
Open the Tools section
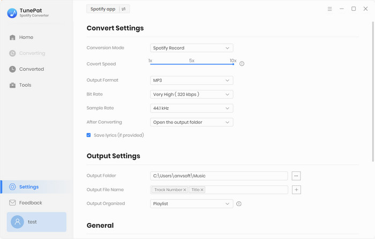pos(20,85)
